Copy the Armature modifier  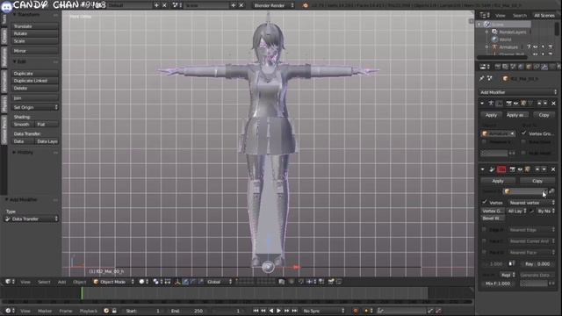(544, 115)
